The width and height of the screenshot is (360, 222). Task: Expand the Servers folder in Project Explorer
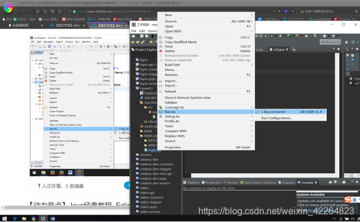[134, 155]
